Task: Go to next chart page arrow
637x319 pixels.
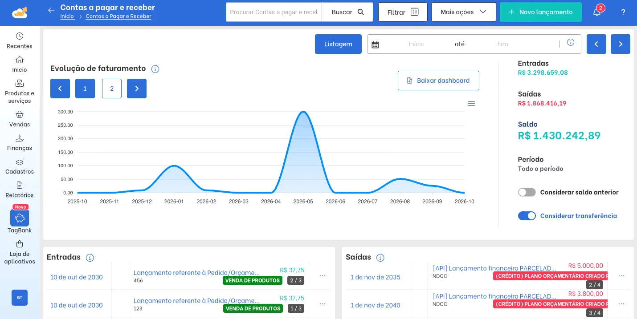Action: pyautogui.click(x=137, y=89)
